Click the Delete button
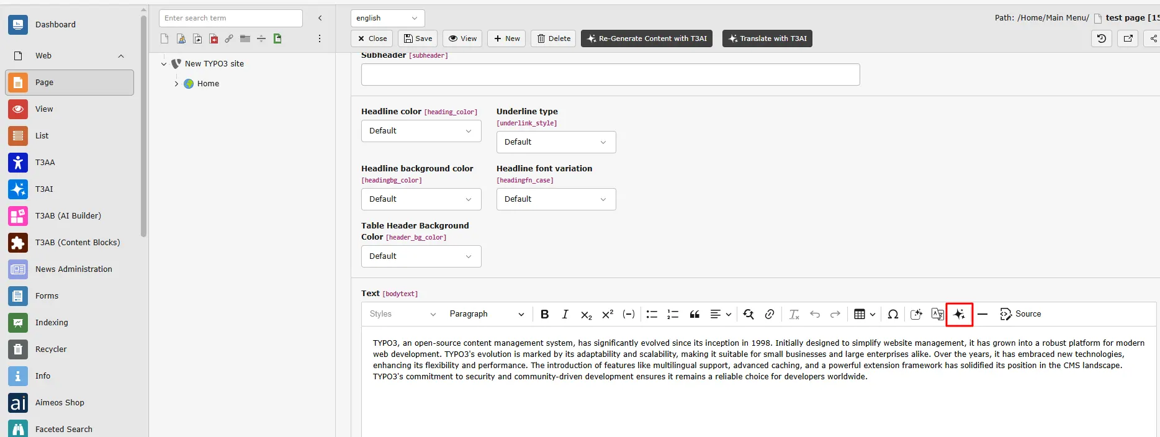The height and width of the screenshot is (437, 1160). pos(554,38)
